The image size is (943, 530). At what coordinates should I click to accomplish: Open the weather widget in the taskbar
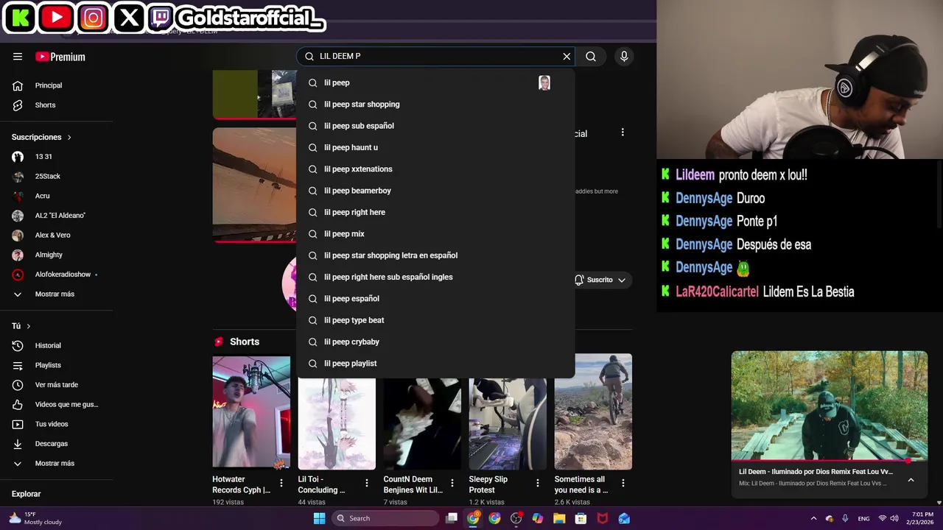[x=35, y=518]
